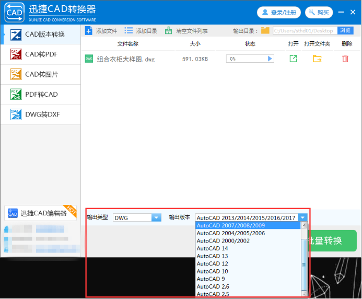This screenshot has height=299, width=362.
Task: Click the 浏览 browse button
Action: [345, 31]
